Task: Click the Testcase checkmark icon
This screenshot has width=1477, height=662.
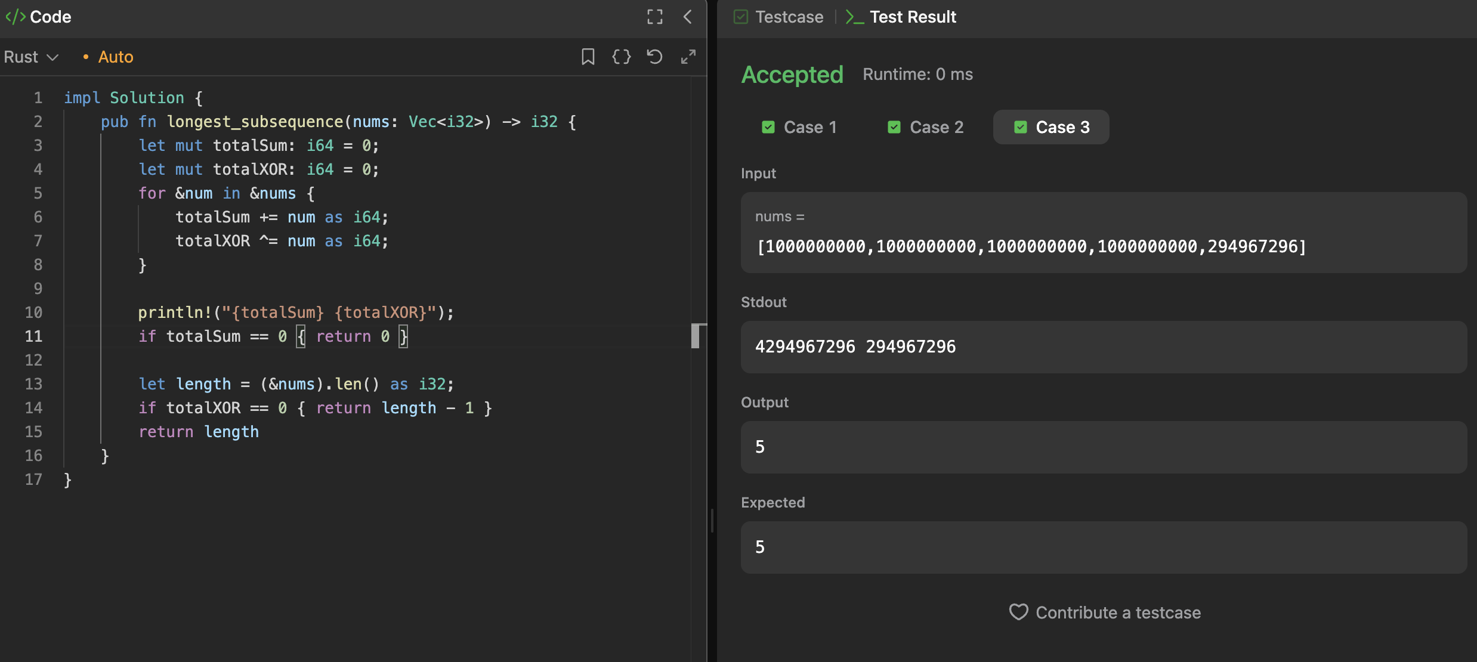Action: pyautogui.click(x=741, y=17)
